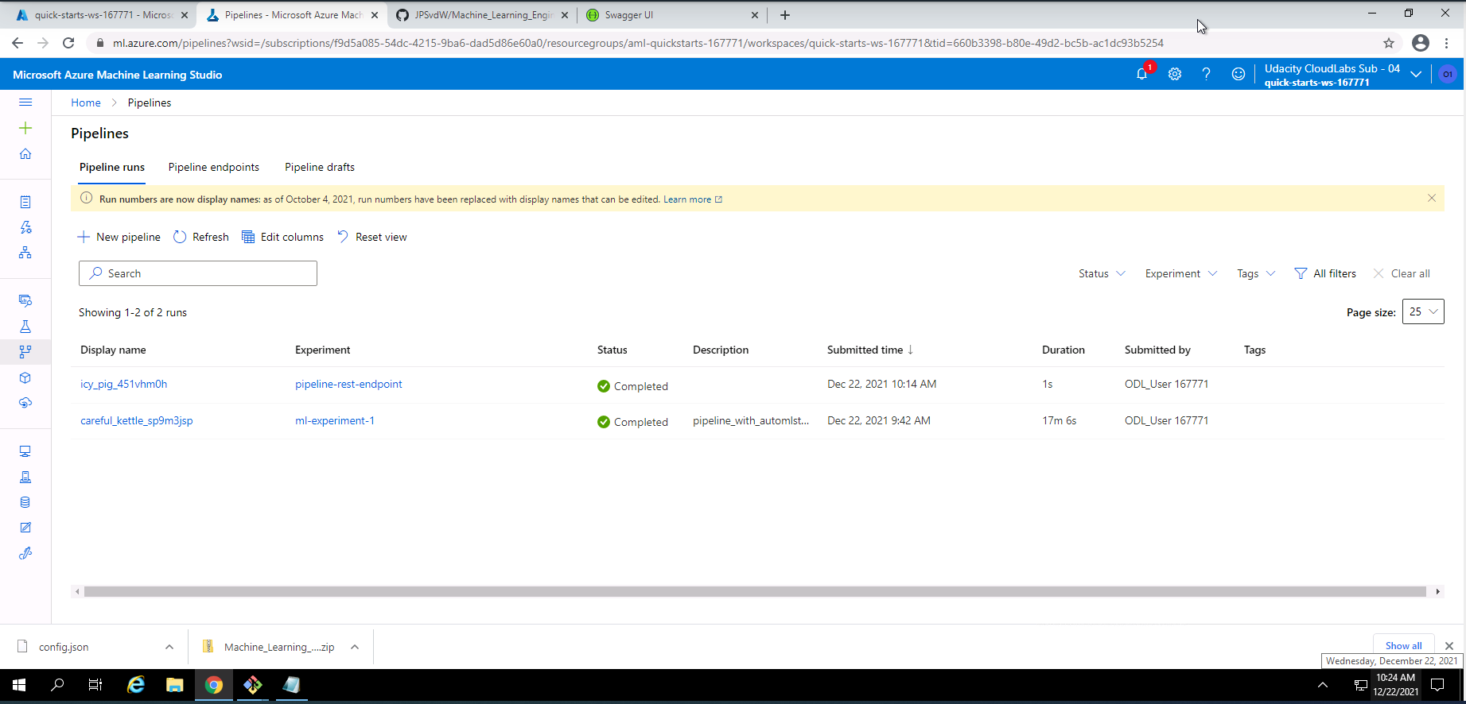Switch to Pipeline runs tab
Image resolution: width=1466 pixels, height=704 pixels.
click(x=112, y=167)
